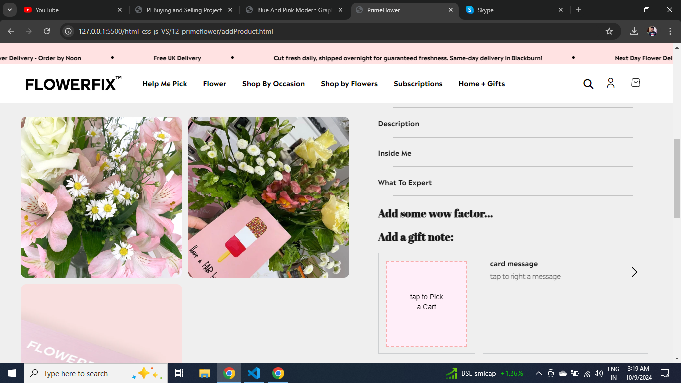
Task: Select the Subscriptions nav link
Action: 418,84
